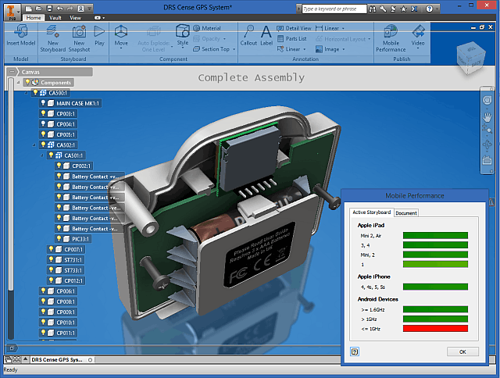Toggle visibility bulb of CP006:1
500x378 pixels.
44,291
